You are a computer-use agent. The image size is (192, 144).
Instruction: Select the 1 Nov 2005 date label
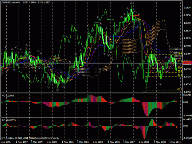[x=114, y=142]
